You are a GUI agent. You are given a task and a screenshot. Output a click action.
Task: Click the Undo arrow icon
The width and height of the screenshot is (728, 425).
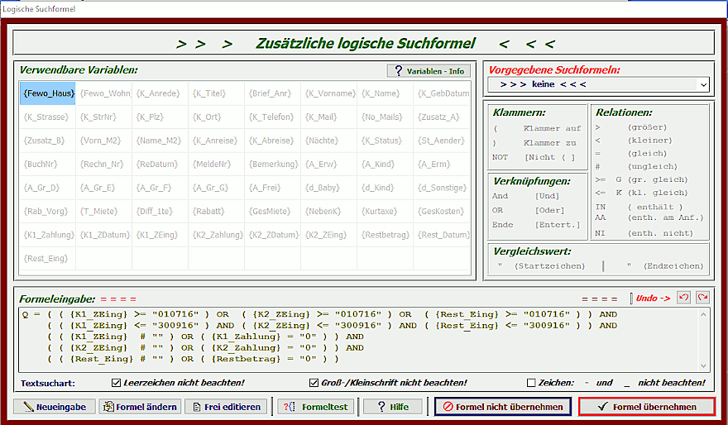(684, 298)
